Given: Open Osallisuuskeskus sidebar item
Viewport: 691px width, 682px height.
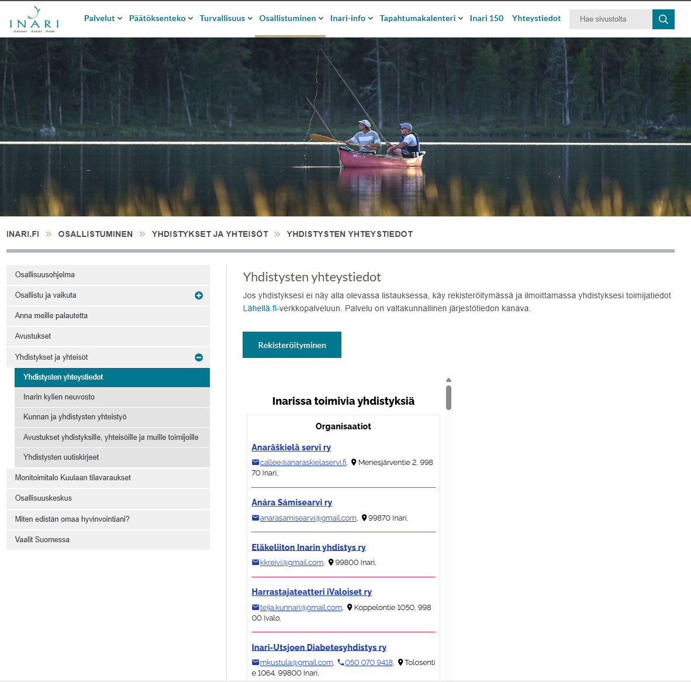Looking at the screenshot, I should coord(108,498).
